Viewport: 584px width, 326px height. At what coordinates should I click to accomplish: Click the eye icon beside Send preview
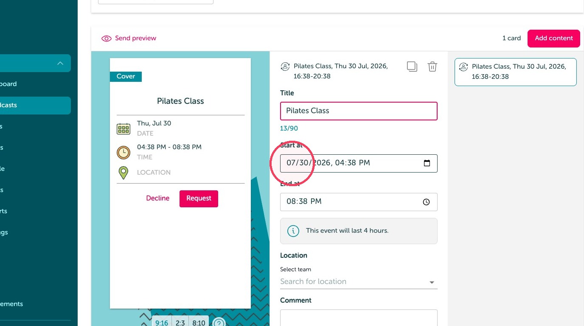tap(106, 39)
